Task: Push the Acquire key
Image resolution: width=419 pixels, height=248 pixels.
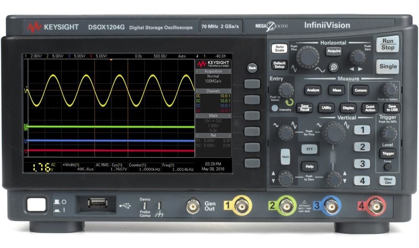Action: tap(334, 51)
